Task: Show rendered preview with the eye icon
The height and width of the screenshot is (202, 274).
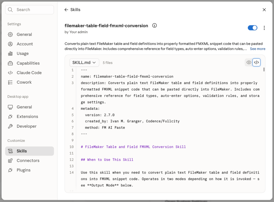Action: coord(249,62)
